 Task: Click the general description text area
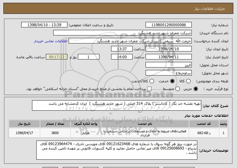click(x=117, y=105)
